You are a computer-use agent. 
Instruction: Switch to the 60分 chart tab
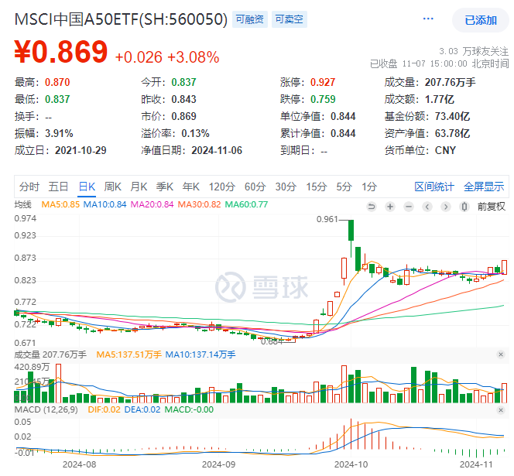255,187
